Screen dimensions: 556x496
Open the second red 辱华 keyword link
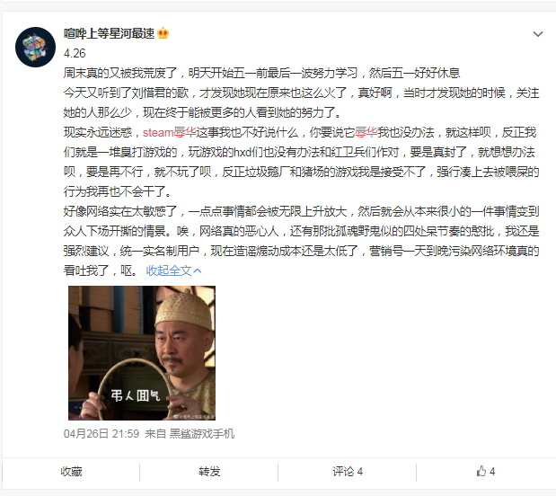366,132
